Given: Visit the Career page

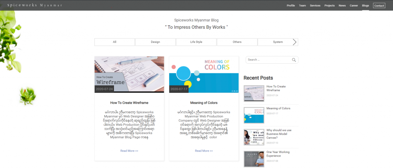Looking at the screenshot, I should point(353,6).
